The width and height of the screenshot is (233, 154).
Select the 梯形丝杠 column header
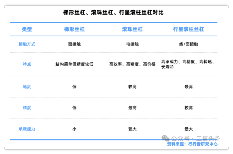(x=74, y=29)
